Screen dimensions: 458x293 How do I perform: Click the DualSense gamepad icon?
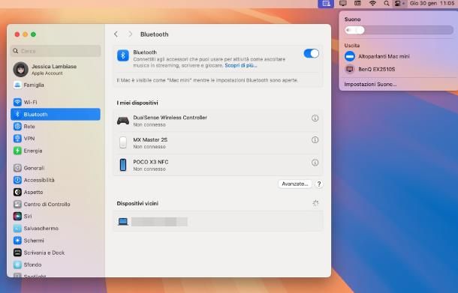click(123, 121)
